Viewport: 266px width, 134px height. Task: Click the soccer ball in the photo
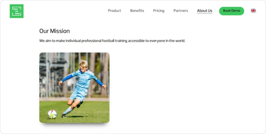coord(52,114)
